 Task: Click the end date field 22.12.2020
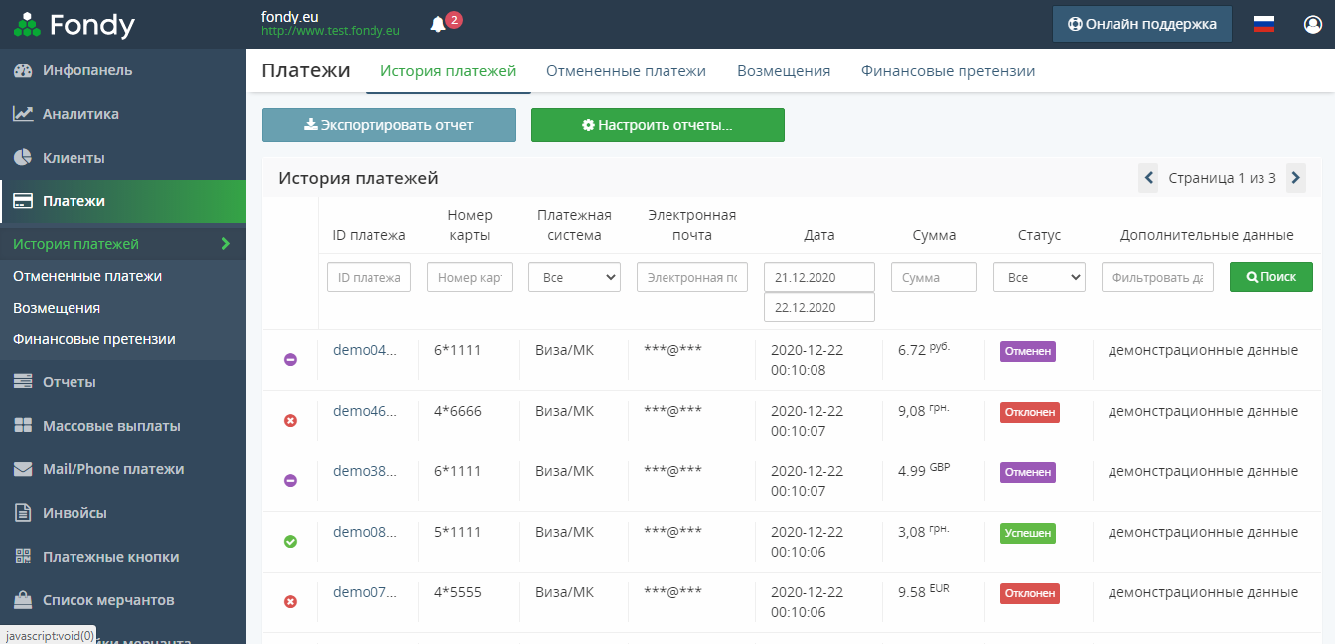[819, 307]
